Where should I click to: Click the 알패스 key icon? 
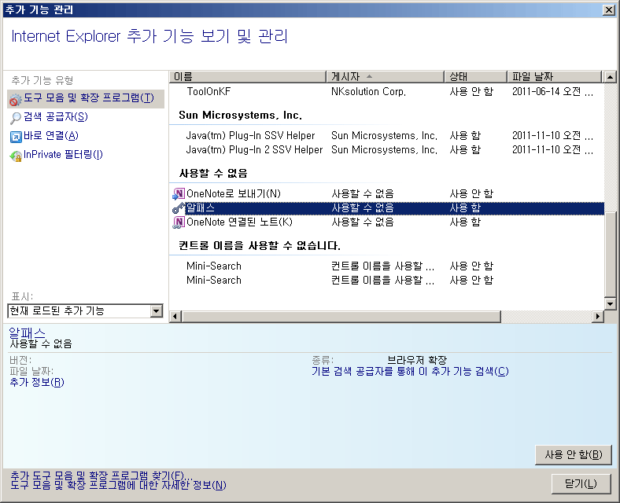click(x=179, y=208)
